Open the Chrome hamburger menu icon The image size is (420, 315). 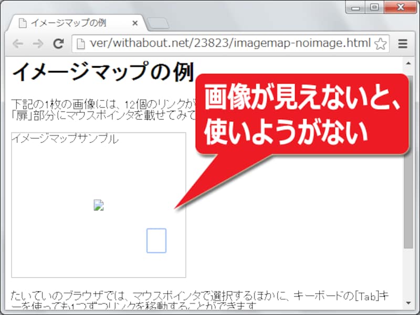pyautogui.click(x=402, y=45)
